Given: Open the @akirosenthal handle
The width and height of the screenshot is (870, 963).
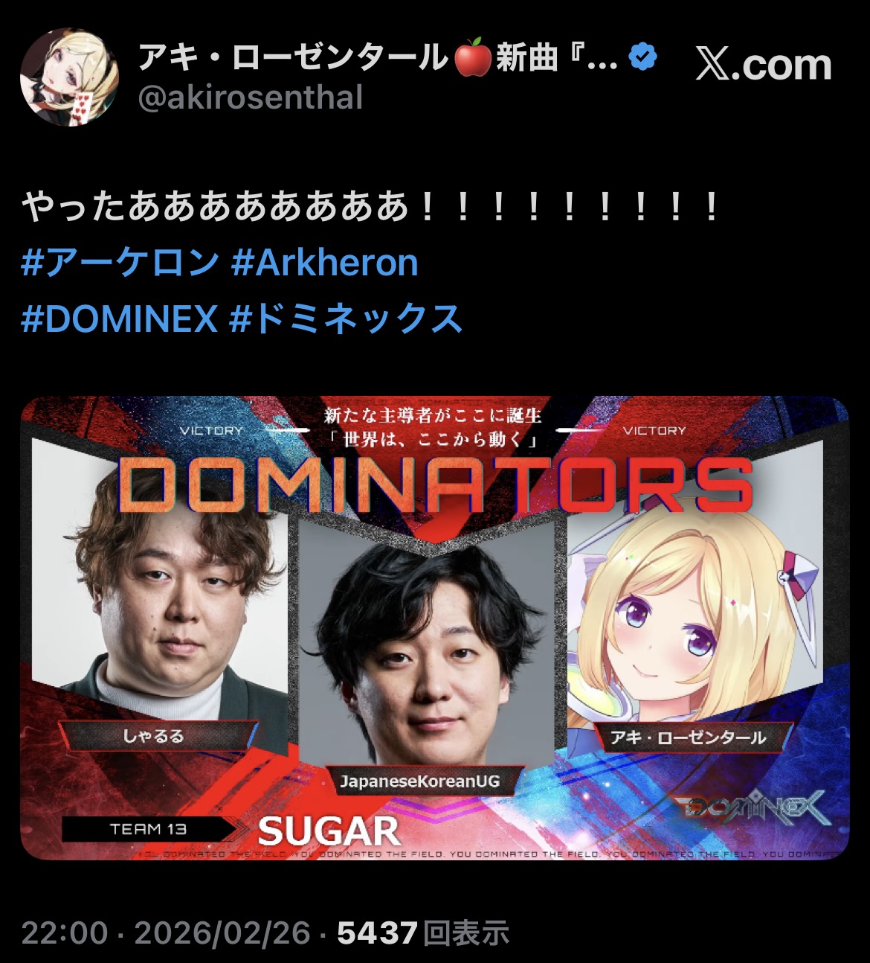Looking at the screenshot, I should tap(251, 97).
